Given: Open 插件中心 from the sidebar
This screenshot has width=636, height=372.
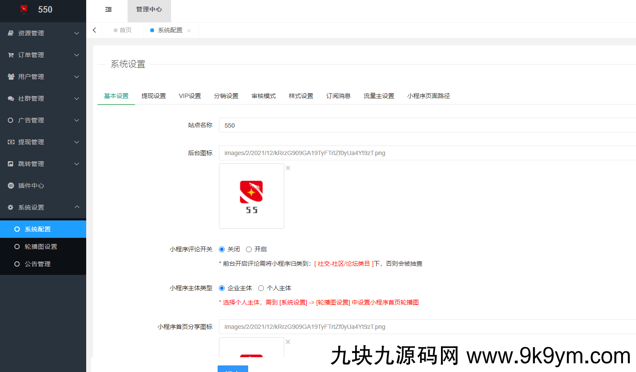Looking at the screenshot, I should (x=31, y=186).
